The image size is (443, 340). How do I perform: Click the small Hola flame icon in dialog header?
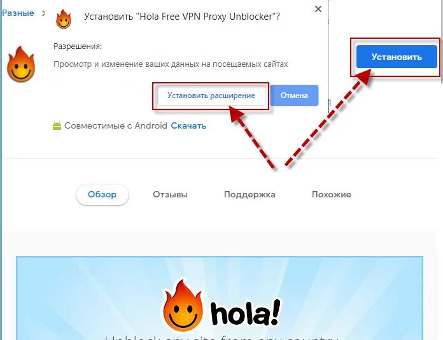pyautogui.click(x=64, y=19)
